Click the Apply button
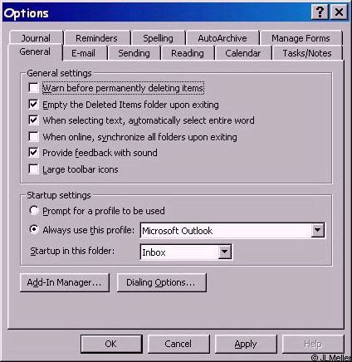 click(x=246, y=344)
